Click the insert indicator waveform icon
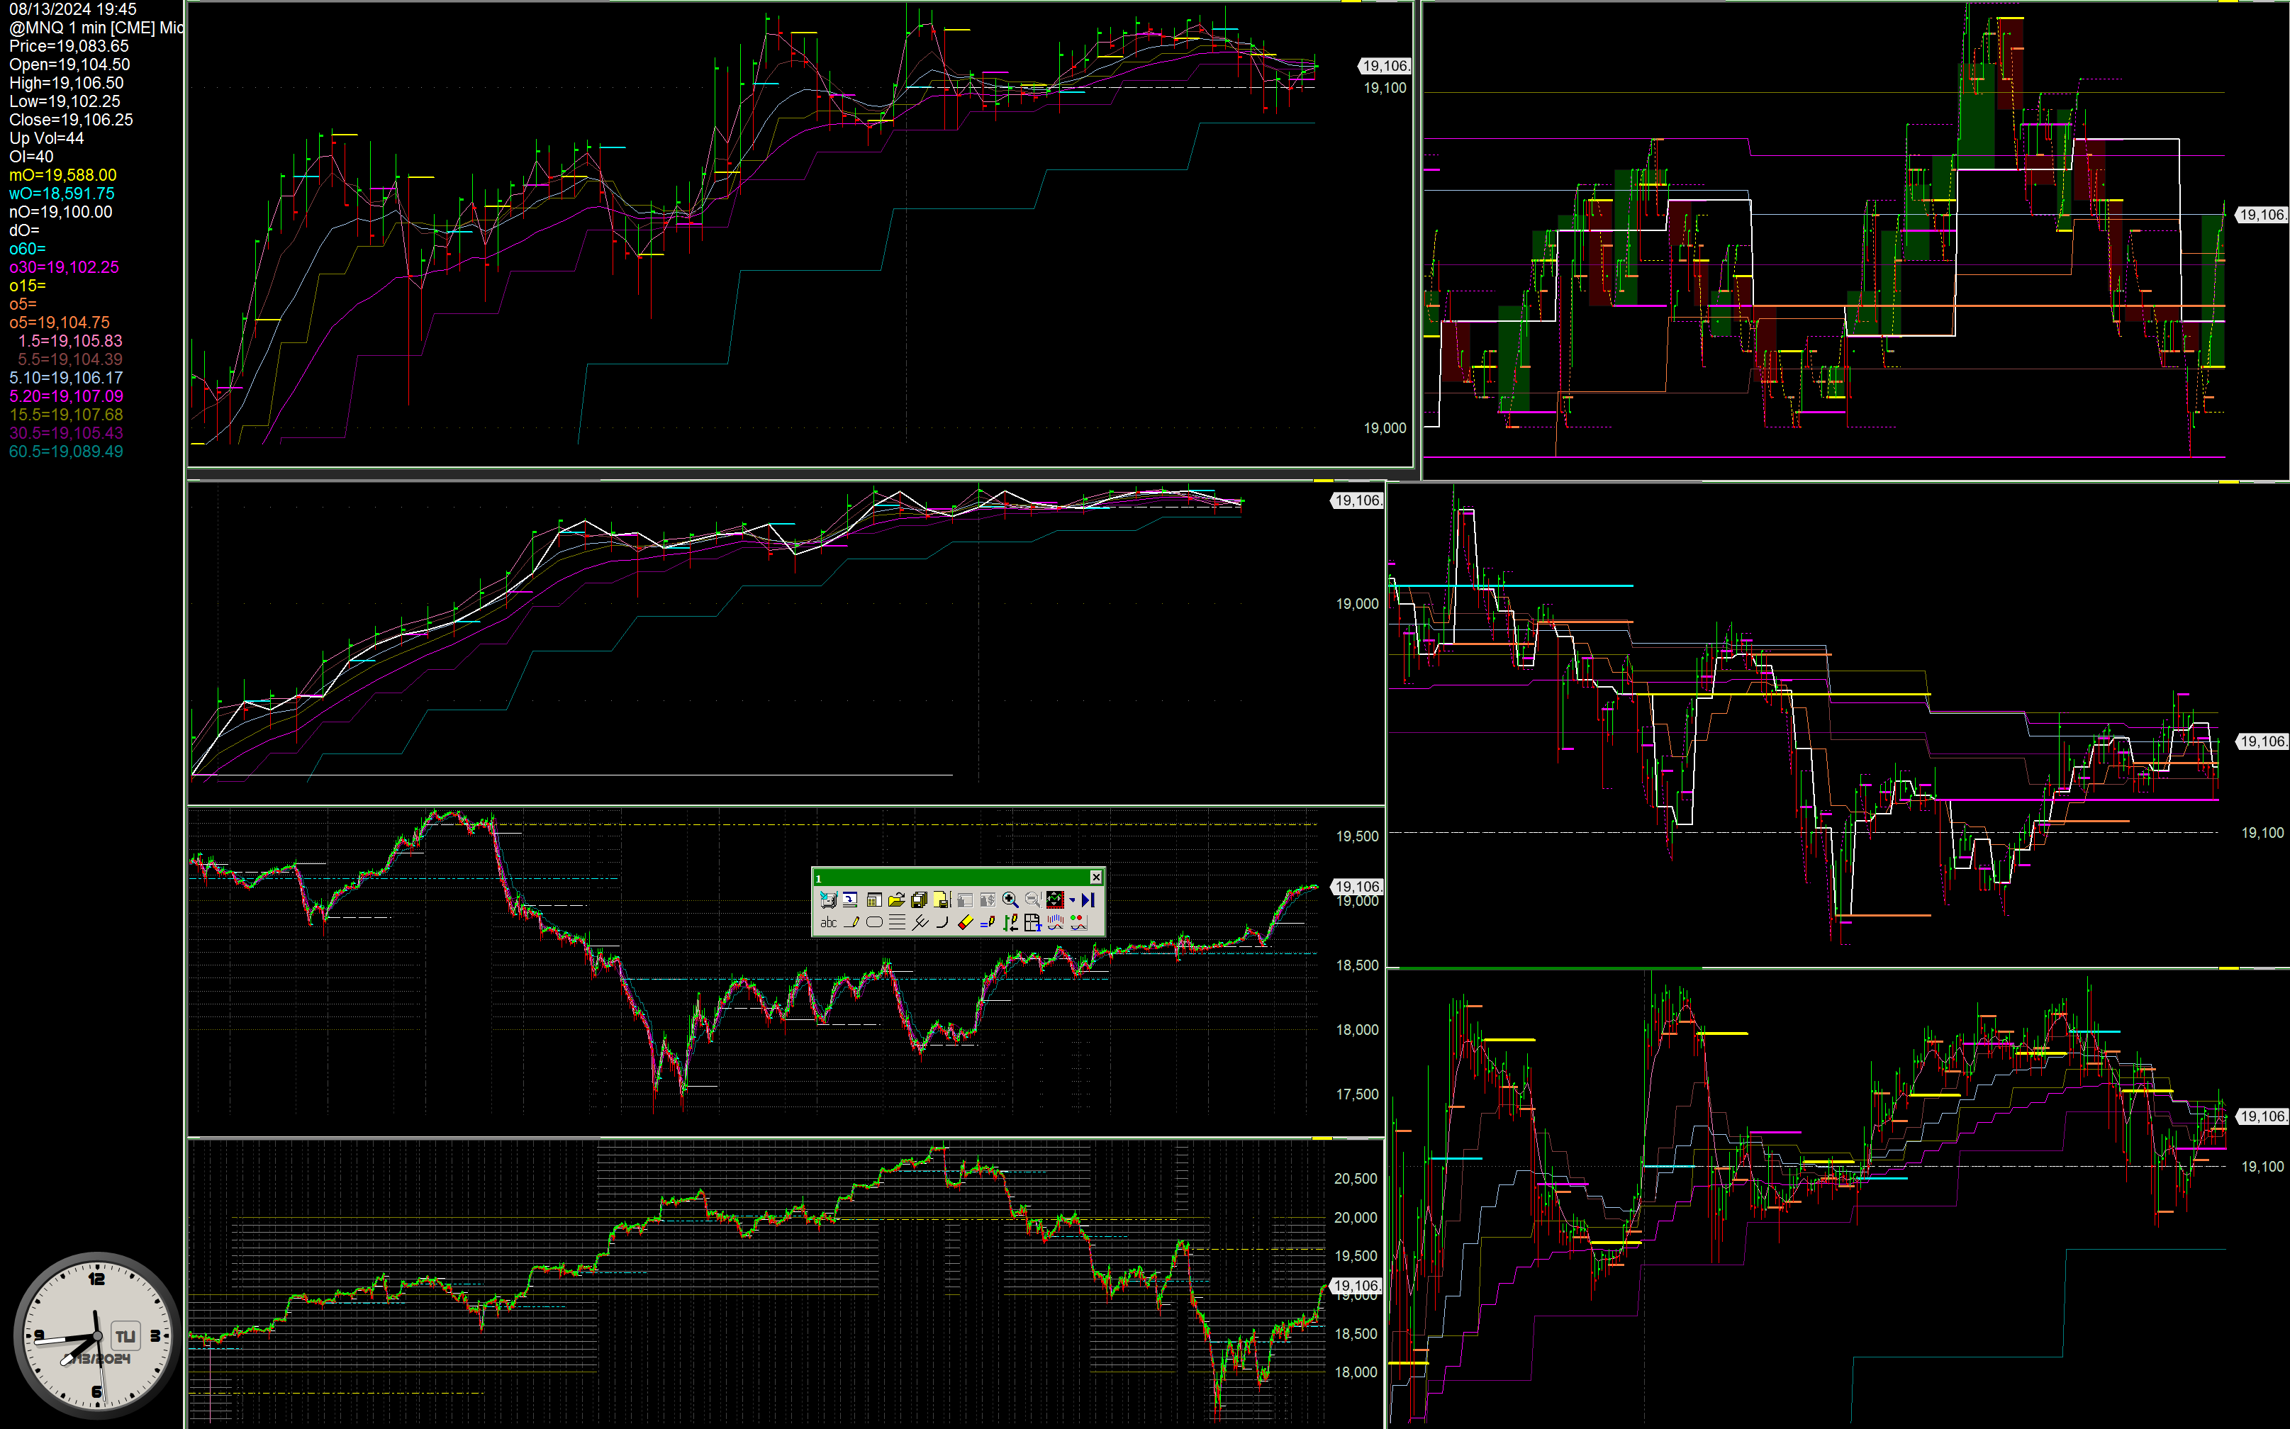Viewport: 2290px width, 1429px height. click(1056, 922)
